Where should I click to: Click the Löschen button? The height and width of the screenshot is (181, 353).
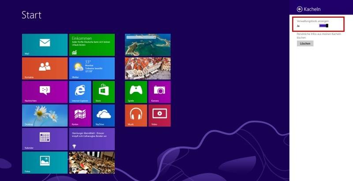pos(305,43)
